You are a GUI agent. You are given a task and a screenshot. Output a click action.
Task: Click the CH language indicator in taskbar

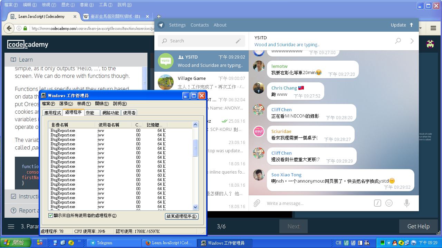coord(338,243)
